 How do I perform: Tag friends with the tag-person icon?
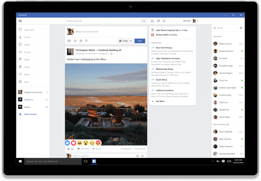(x=75, y=41)
